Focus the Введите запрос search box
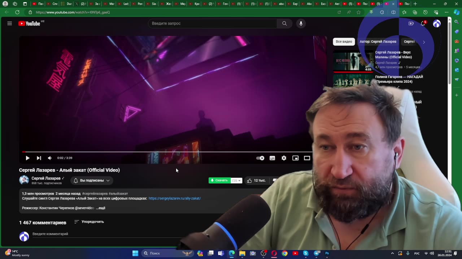Screen dimensions: 462x259 (x=213, y=23)
